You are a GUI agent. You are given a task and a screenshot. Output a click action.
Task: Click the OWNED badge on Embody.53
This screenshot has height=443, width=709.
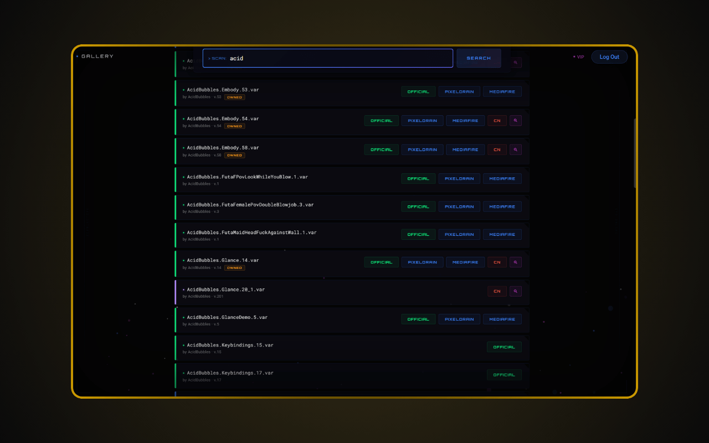pyautogui.click(x=234, y=97)
